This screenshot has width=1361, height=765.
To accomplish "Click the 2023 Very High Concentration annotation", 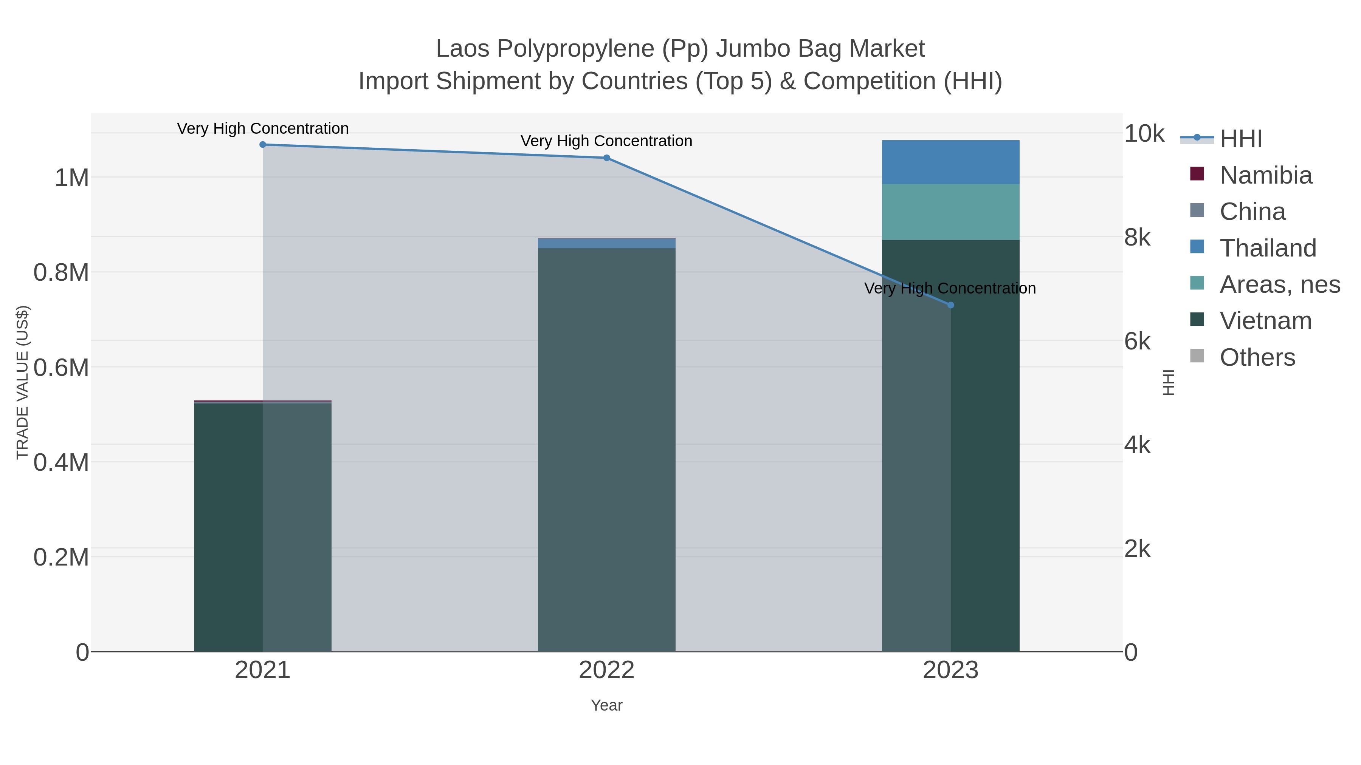I will pos(950,288).
